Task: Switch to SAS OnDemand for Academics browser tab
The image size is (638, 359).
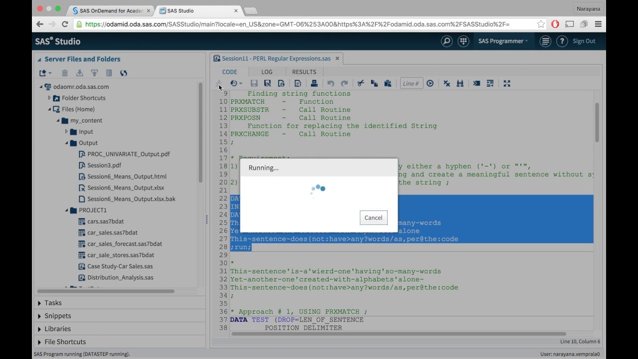Action: pos(111,10)
